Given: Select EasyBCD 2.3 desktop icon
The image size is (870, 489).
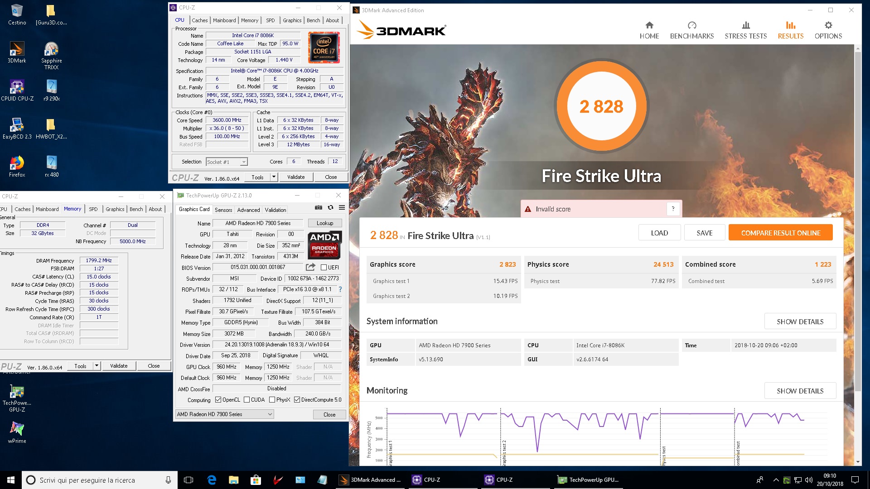Looking at the screenshot, I should click(17, 128).
